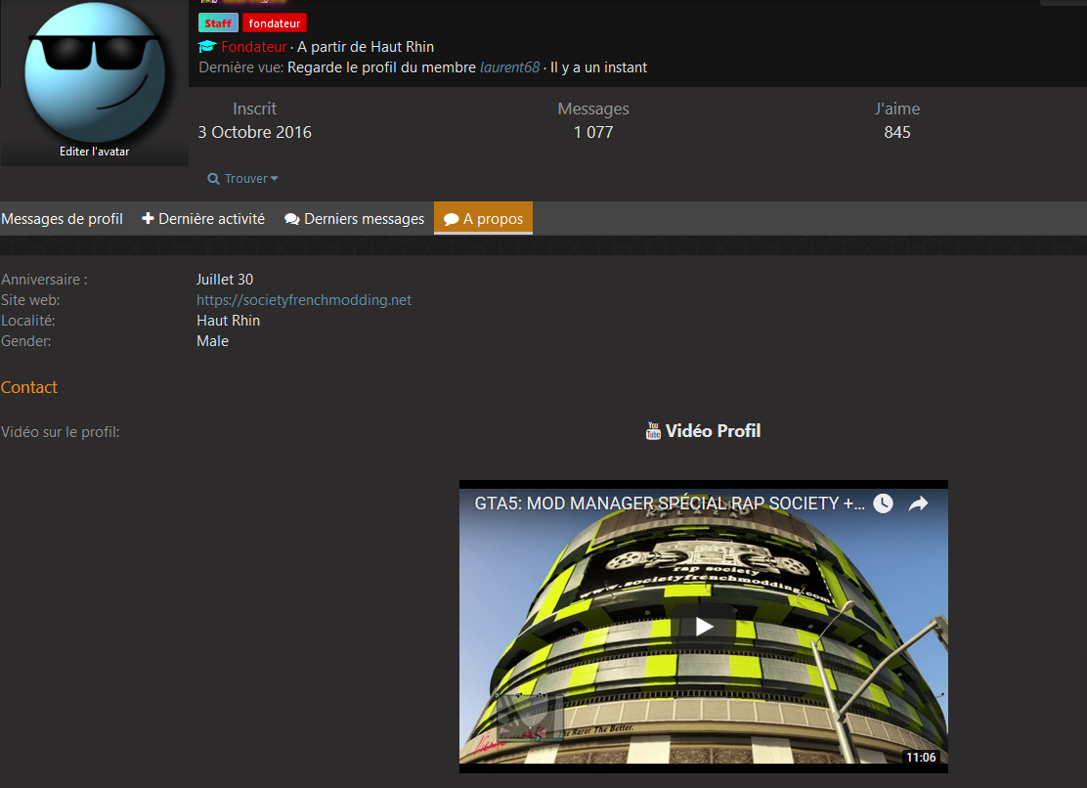Click the red fondateur badge
Viewport: 1087px width, 788px height.
click(x=275, y=23)
